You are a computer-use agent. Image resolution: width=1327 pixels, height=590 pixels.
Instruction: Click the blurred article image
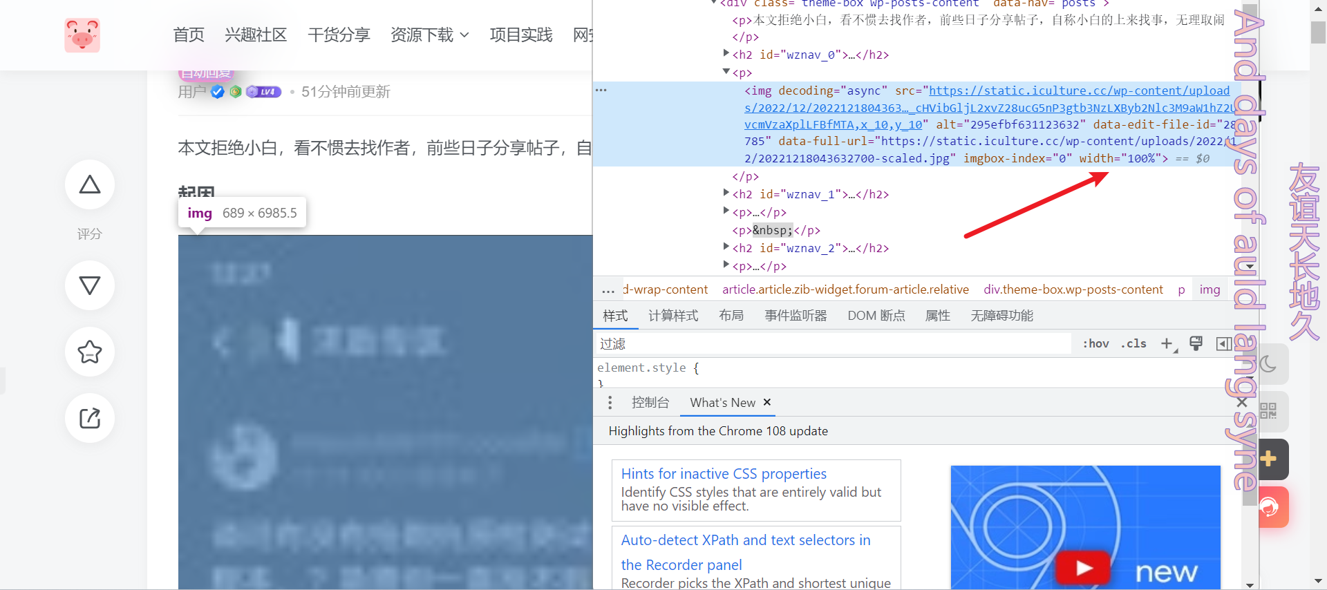point(385,412)
